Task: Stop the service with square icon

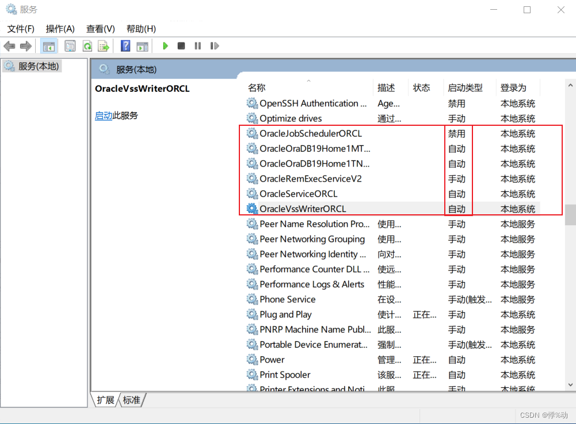Action: tap(181, 46)
